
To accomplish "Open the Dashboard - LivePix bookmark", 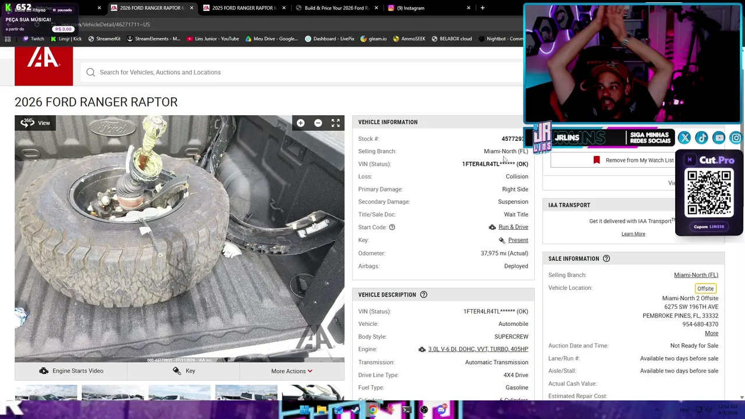I will pyautogui.click(x=329, y=39).
